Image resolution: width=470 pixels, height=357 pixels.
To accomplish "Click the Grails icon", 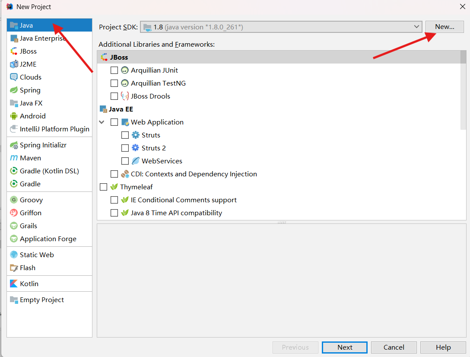I will [x=14, y=226].
